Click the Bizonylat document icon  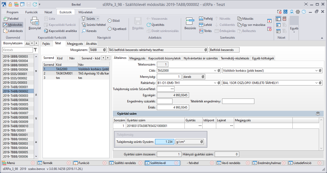[x=35, y=21]
